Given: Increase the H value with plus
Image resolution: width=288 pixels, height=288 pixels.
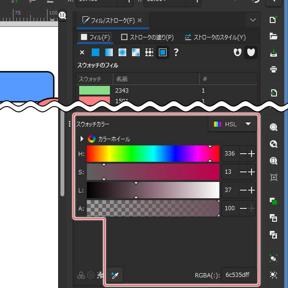Looking at the screenshot, I should [x=252, y=154].
